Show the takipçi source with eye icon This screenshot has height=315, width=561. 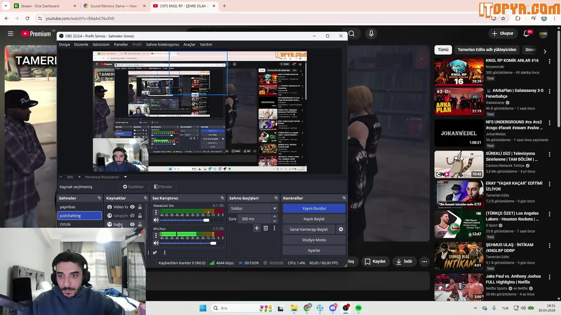pos(132,216)
